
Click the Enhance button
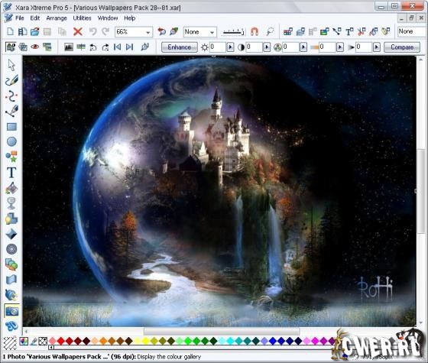pyautogui.click(x=180, y=47)
